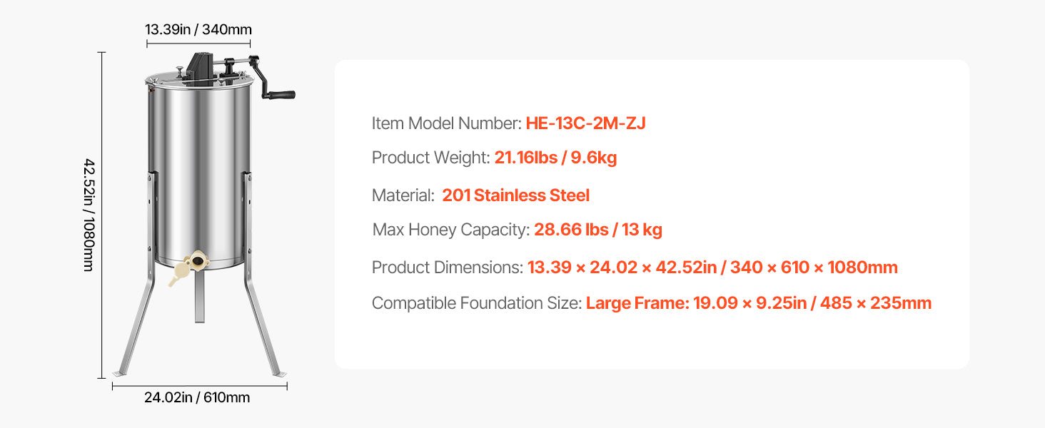This screenshot has height=428, width=1045.
Task: Click the yellow honey gate valve
Action: tap(188, 268)
